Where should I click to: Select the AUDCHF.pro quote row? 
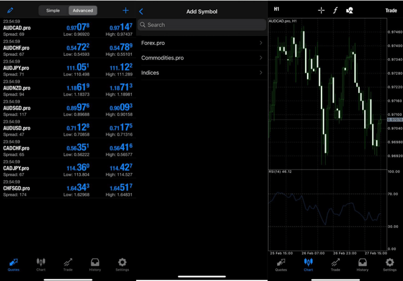(68, 48)
